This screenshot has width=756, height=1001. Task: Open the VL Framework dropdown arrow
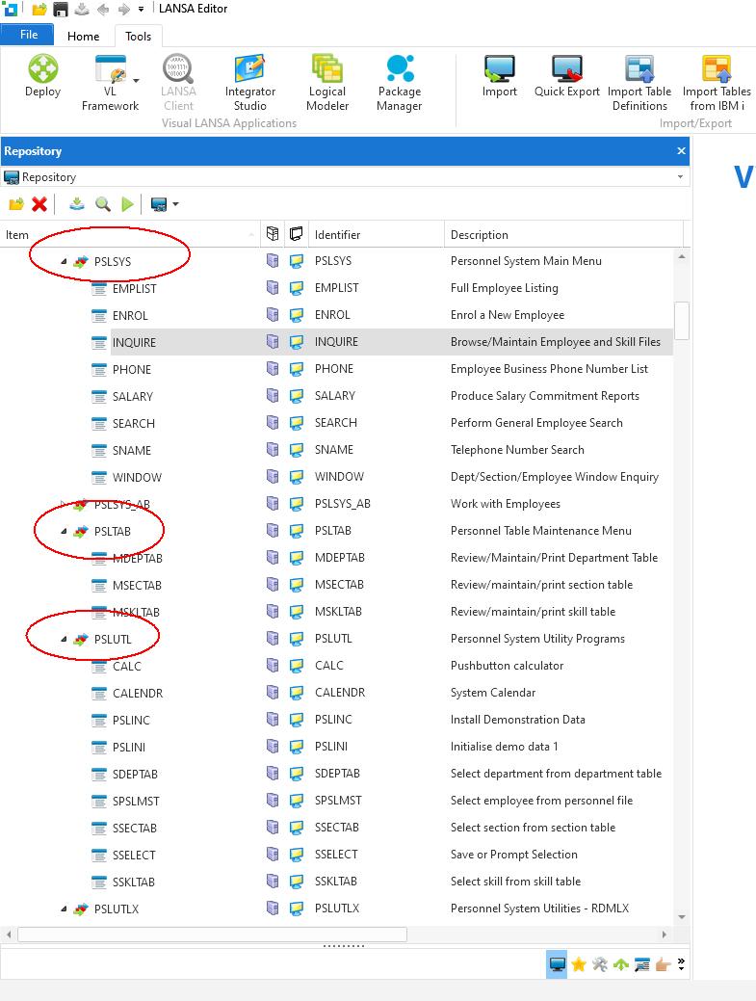pos(136,81)
